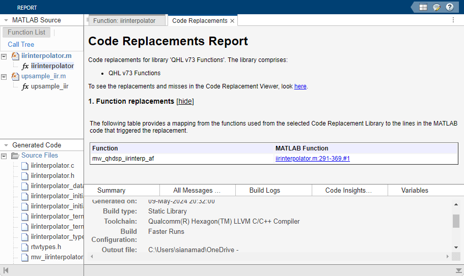The image size is (464, 276).
Task: Click the iirinterpolator.m file icon
Action: (15, 56)
